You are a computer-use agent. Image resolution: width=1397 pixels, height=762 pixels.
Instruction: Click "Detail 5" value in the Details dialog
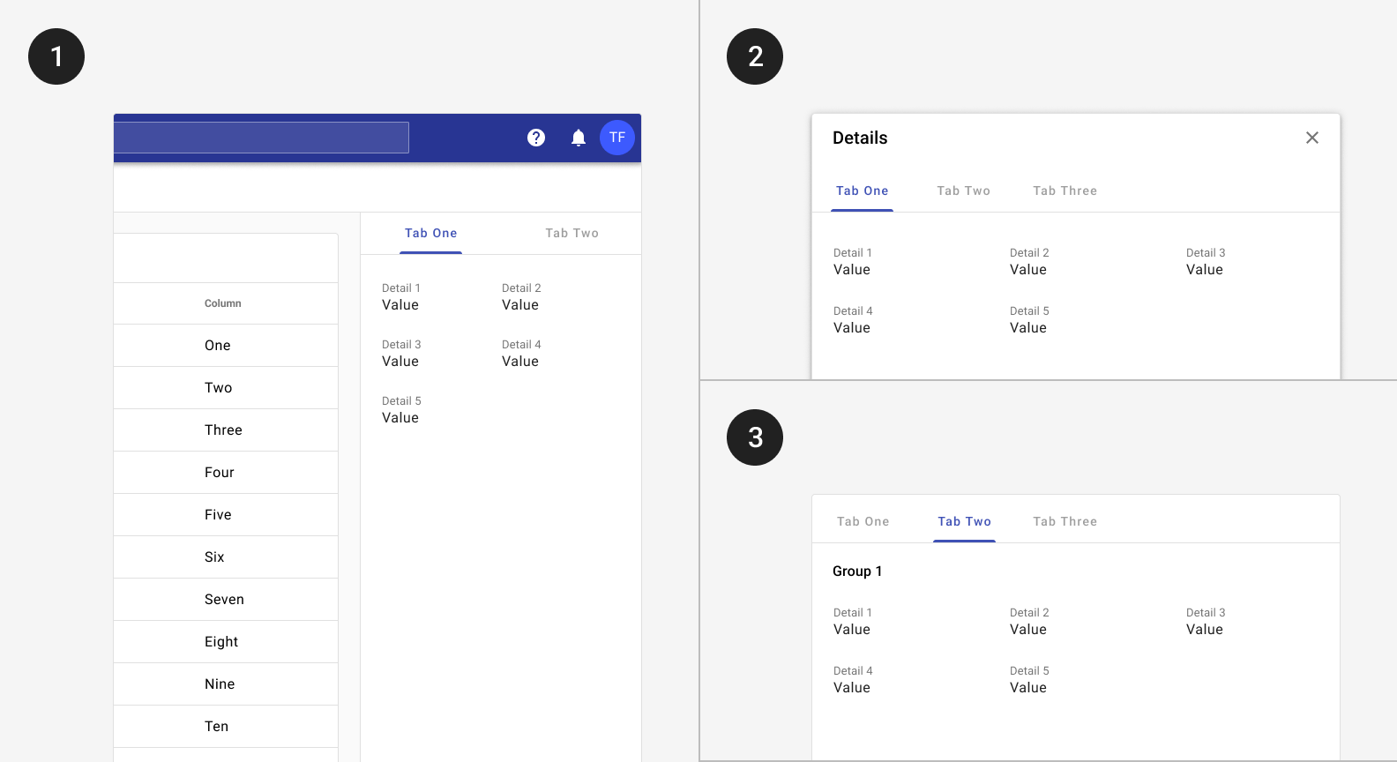(1028, 328)
